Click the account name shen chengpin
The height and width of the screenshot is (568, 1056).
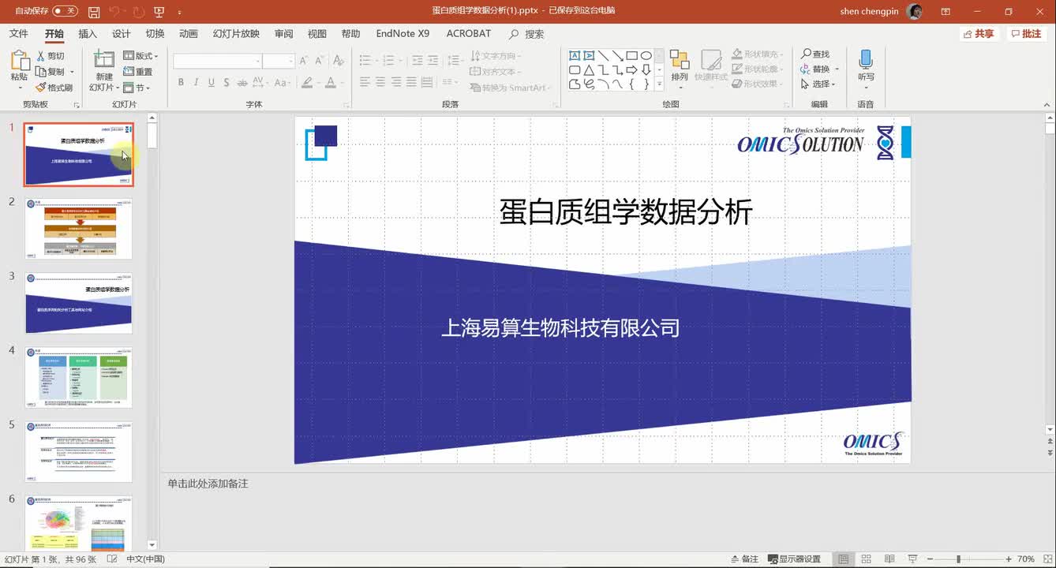click(871, 12)
